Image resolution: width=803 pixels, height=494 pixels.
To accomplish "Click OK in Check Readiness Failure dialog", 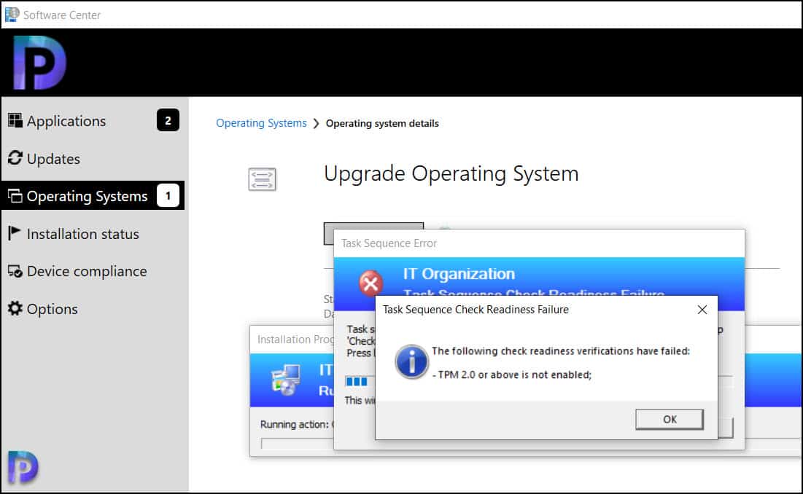I will pyautogui.click(x=670, y=420).
